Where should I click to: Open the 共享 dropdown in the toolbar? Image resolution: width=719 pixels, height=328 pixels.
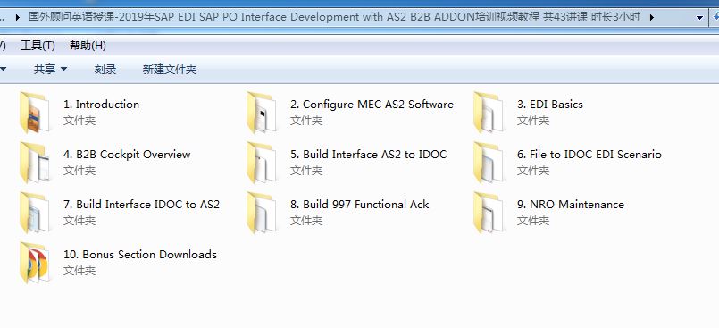(50, 70)
